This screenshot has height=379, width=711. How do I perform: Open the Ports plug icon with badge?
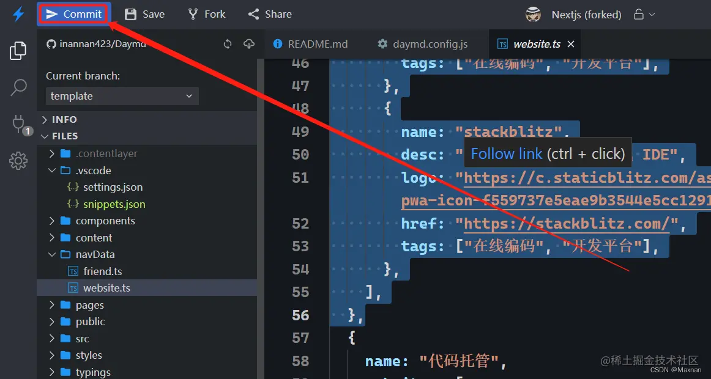(x=19, y=124)
